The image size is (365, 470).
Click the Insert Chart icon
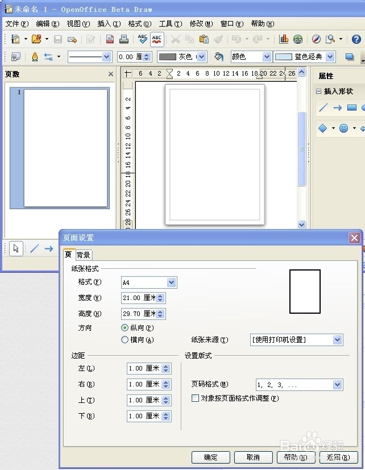tap(284, 39)
